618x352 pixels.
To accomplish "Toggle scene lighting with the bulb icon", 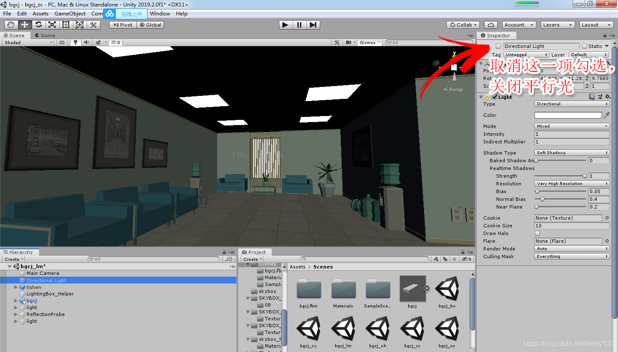I will point(76,42).
